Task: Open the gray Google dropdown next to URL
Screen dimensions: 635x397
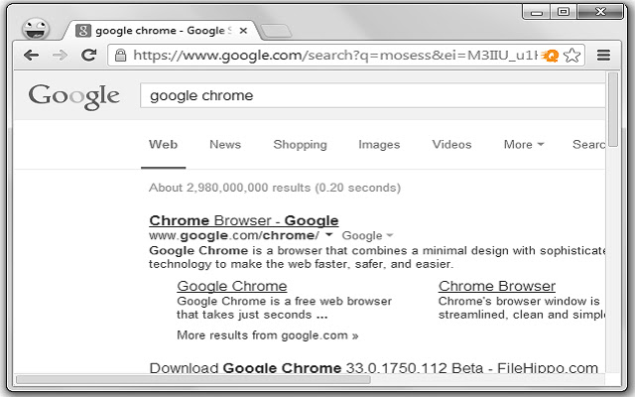Action: 367,236
